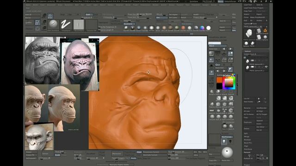The height and width of the screenshot is (166, 296).
Task: Select the large head tool thumbnail
Action: pyautogui.click(x=249, y=34)
